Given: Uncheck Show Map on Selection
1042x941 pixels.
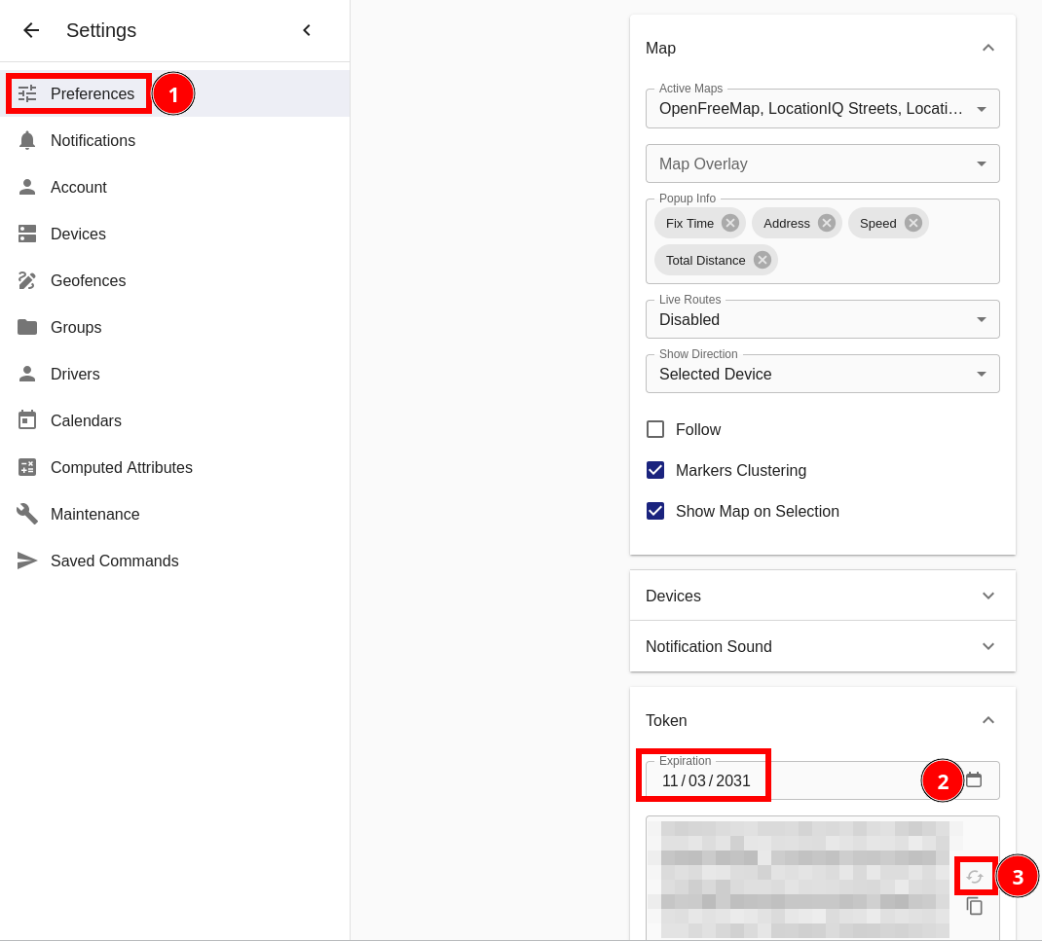Looking at the screenshot, I should click(655, 511).
